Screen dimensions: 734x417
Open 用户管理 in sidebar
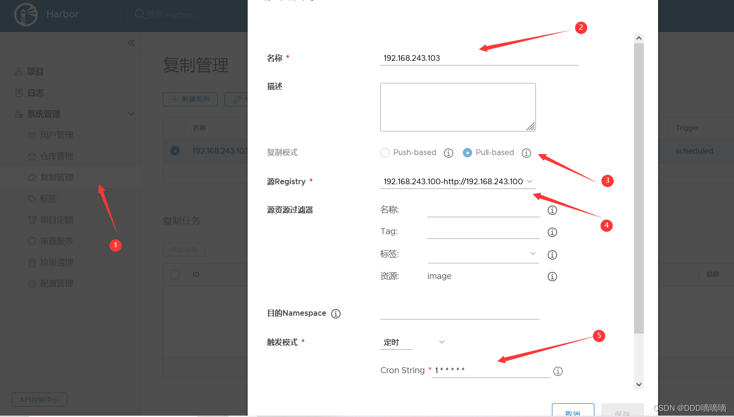coord(57,135)
